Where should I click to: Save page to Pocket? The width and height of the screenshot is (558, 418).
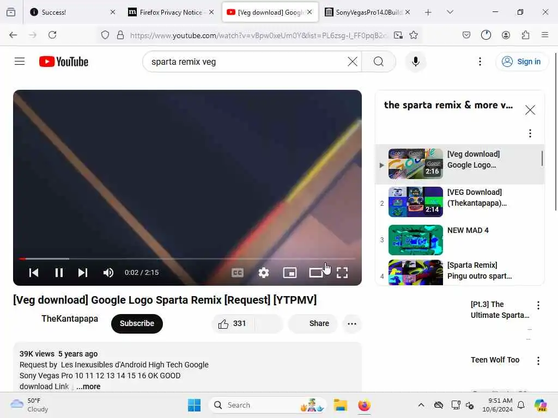(x=466, y=35)
